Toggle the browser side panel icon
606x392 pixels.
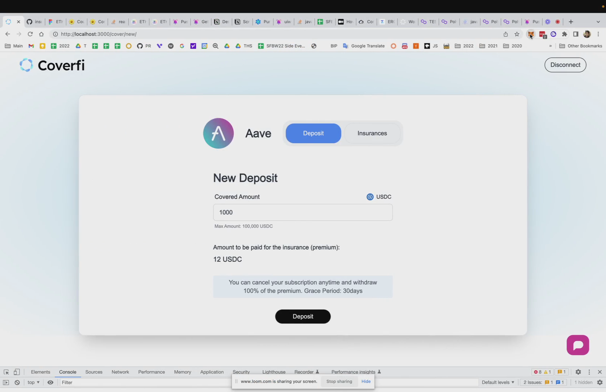point(576,34)
